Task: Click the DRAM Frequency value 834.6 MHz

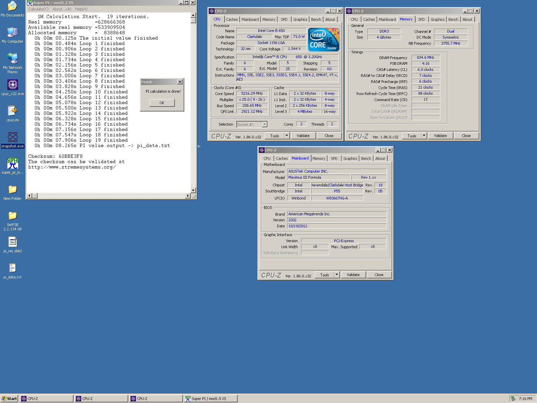Action: coord(426,58)
